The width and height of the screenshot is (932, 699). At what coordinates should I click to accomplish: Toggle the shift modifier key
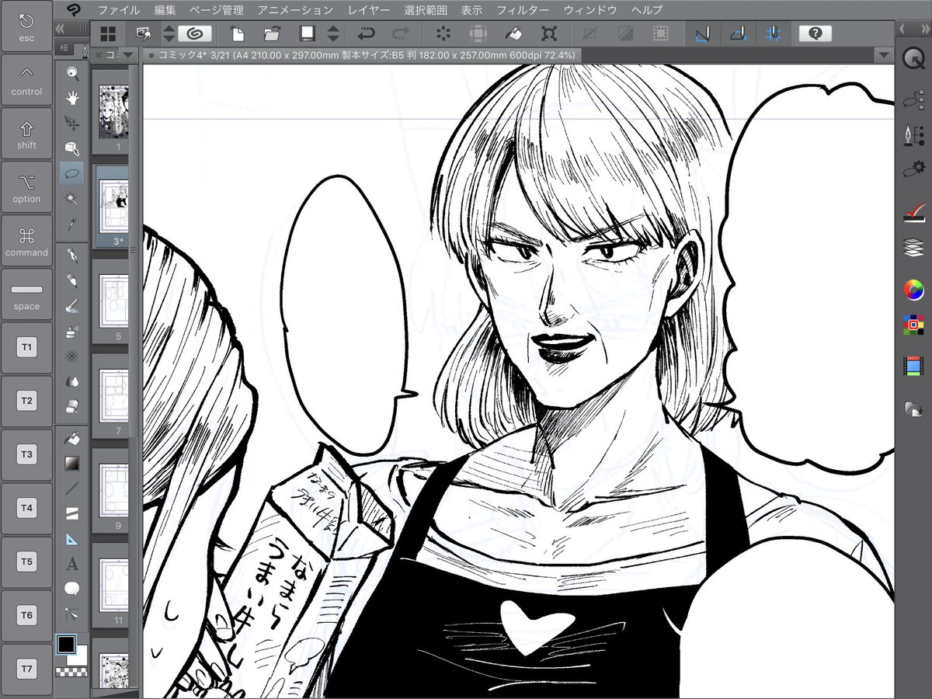click(x=26, y=133)
